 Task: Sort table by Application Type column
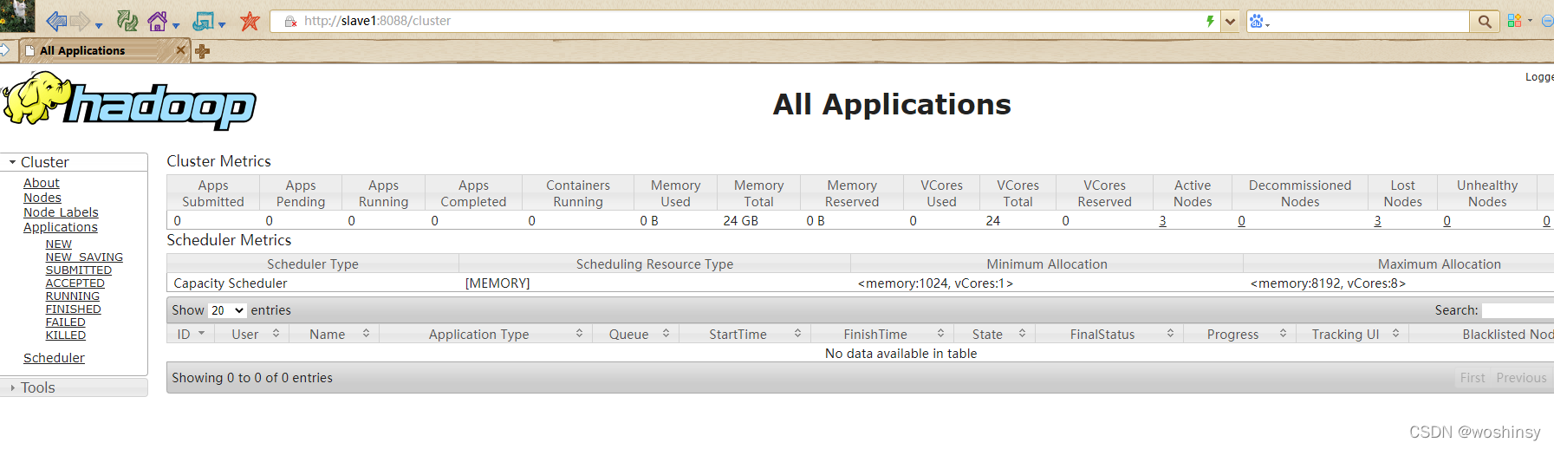[x=485, y=335]
